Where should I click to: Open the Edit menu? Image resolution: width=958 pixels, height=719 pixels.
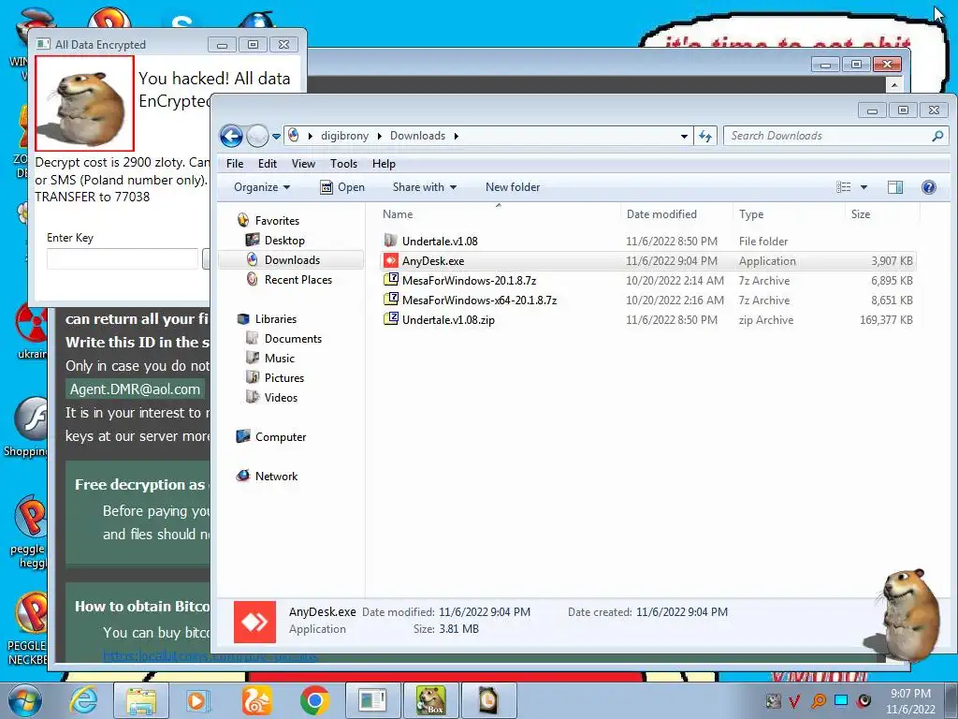pos(267,164)
